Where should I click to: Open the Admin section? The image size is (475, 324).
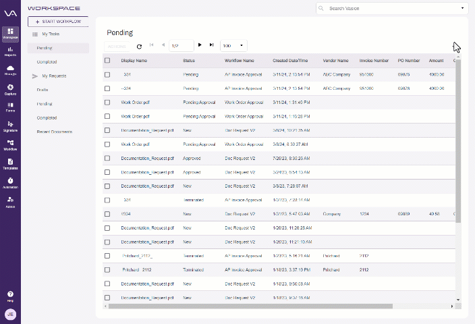click(x=10, y=202)
